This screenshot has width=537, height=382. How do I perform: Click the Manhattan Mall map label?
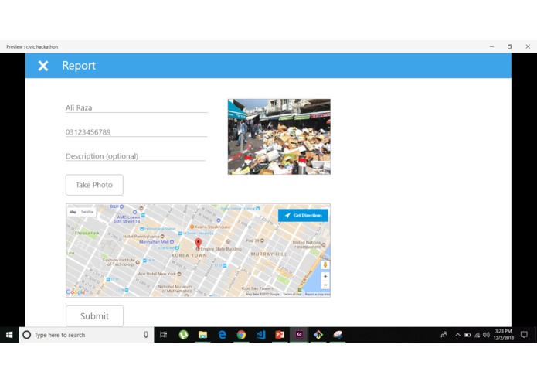(x=157, y=242)
